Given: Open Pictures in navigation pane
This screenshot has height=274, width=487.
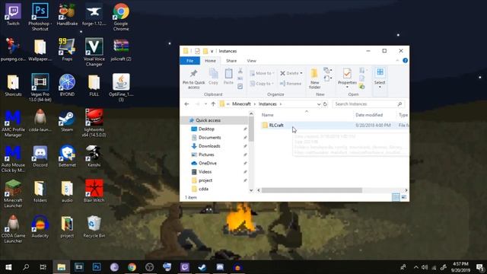Looking at the screenshot, I should coord(206,155).
